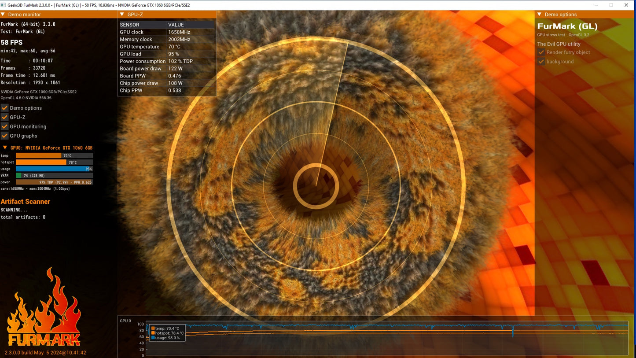The height and width of the screenshot is (358, 636).
Task: Click the Artifact Scanner heading
Action: (x=26, y=202)
